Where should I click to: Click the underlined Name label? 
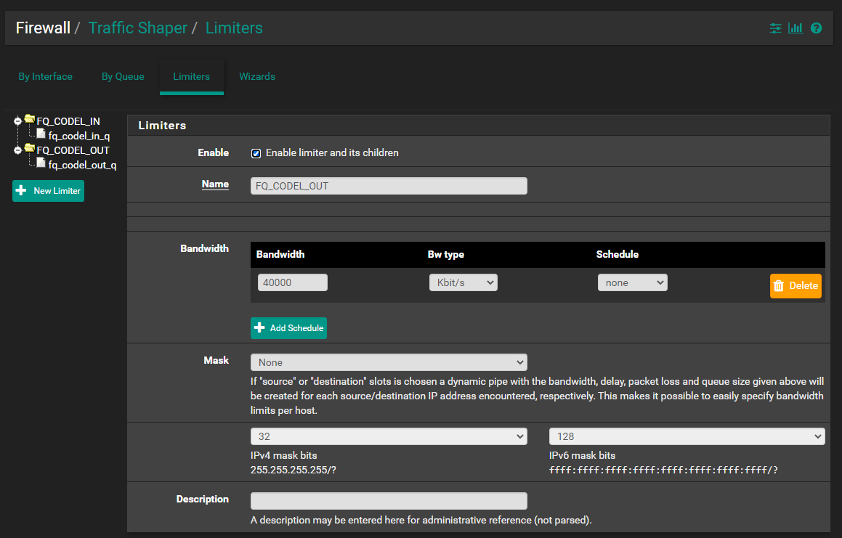point(215,184)
